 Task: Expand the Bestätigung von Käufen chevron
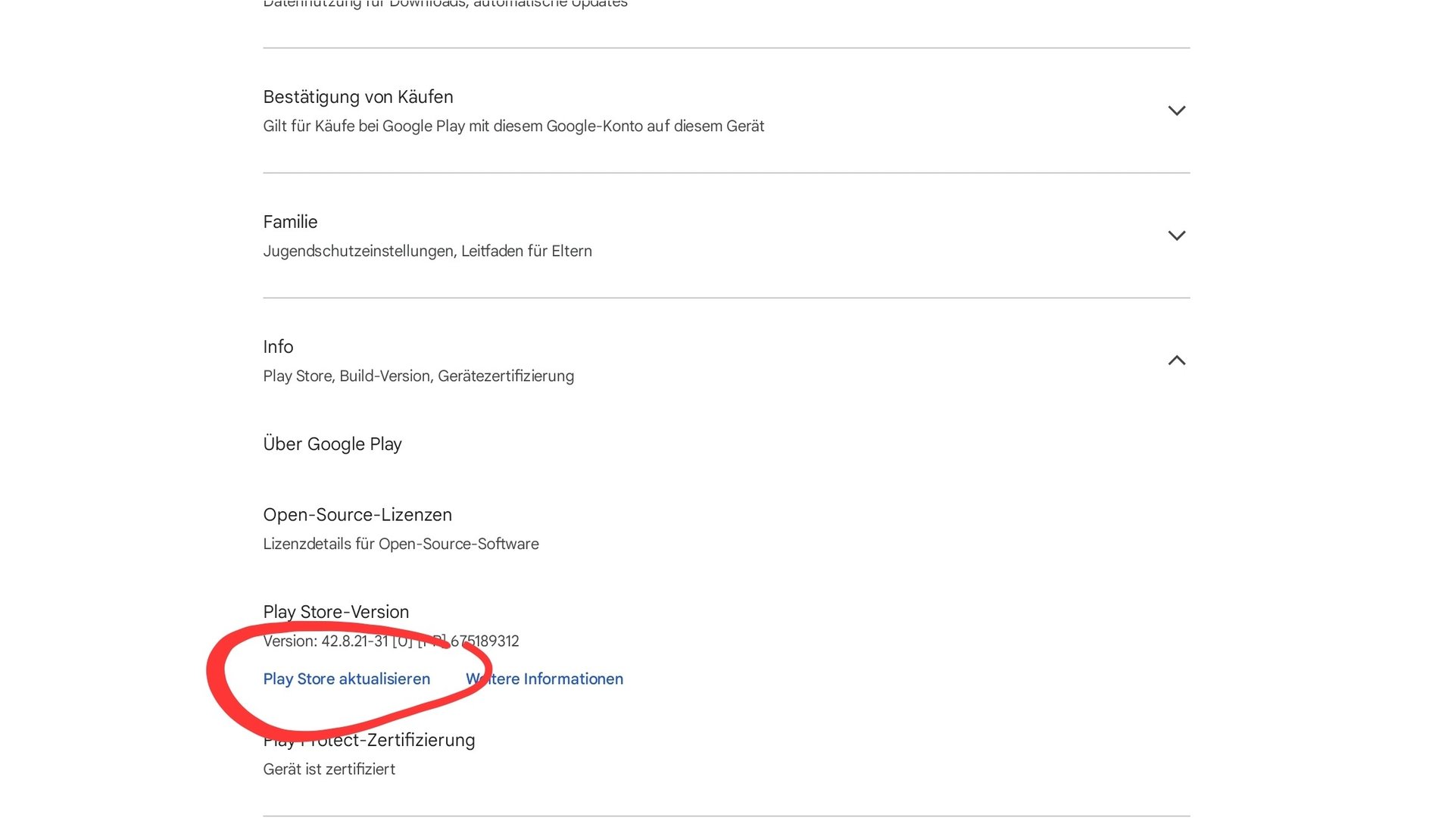coord(1176,111)
